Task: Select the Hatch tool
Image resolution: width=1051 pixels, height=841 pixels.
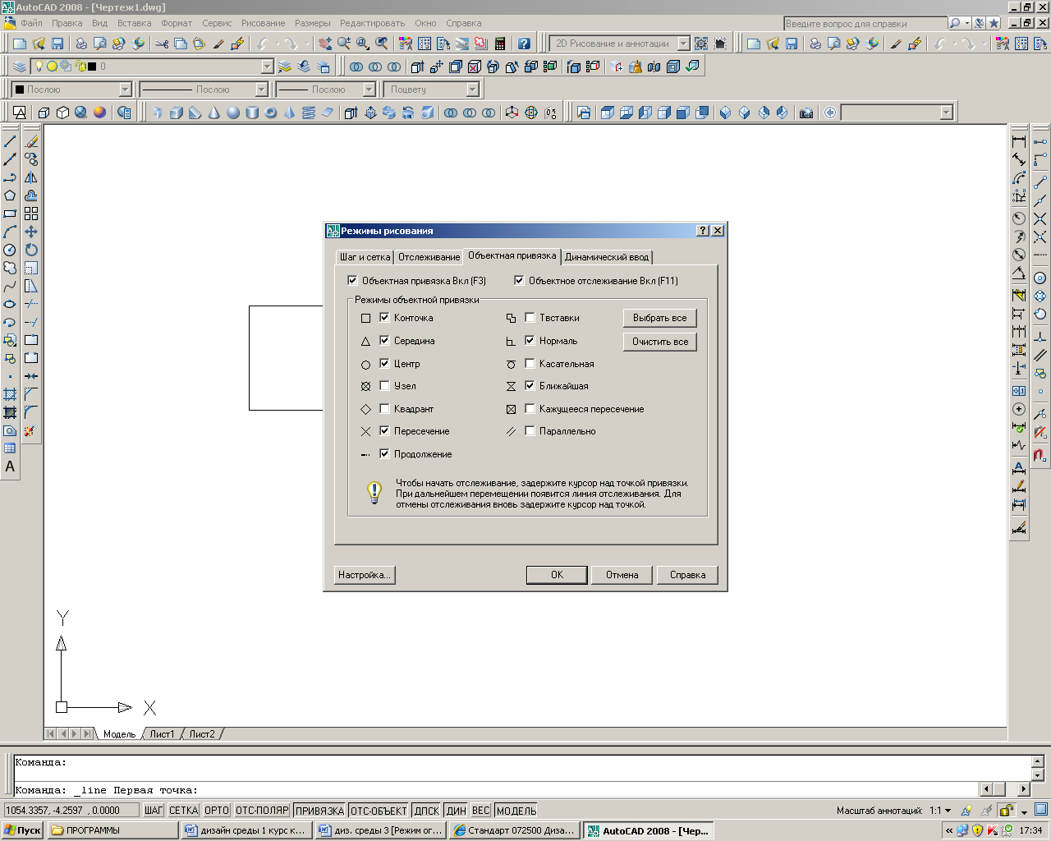Action: tap(10, 394)
